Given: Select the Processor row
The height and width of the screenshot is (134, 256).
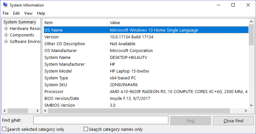Looking at the screenshot, I should 146,91.
